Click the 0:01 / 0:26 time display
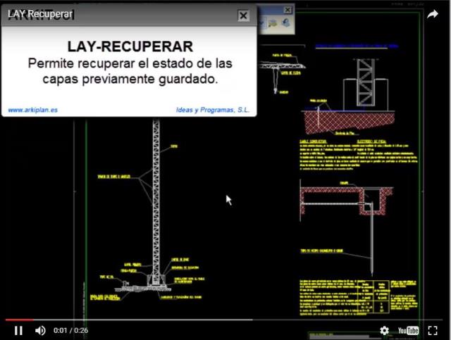The image size is (451, 340). pos(70,331)
